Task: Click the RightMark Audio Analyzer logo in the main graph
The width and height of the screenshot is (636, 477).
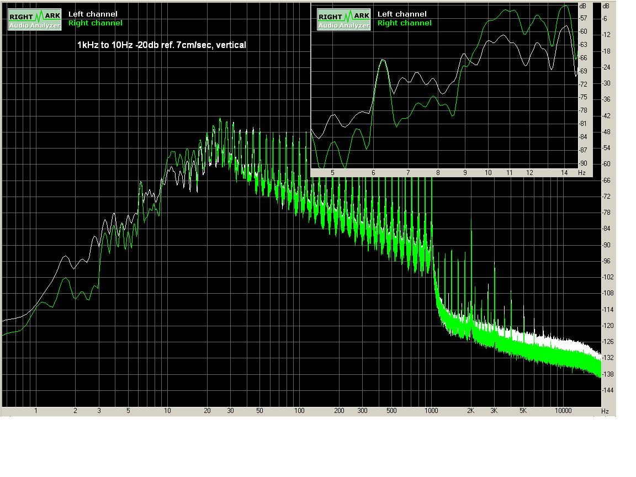Action: click(34, 19)
